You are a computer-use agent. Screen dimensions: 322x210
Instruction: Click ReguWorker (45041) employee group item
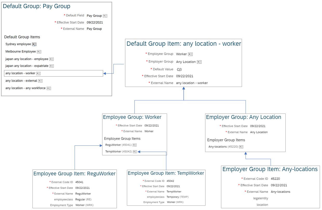118,145
